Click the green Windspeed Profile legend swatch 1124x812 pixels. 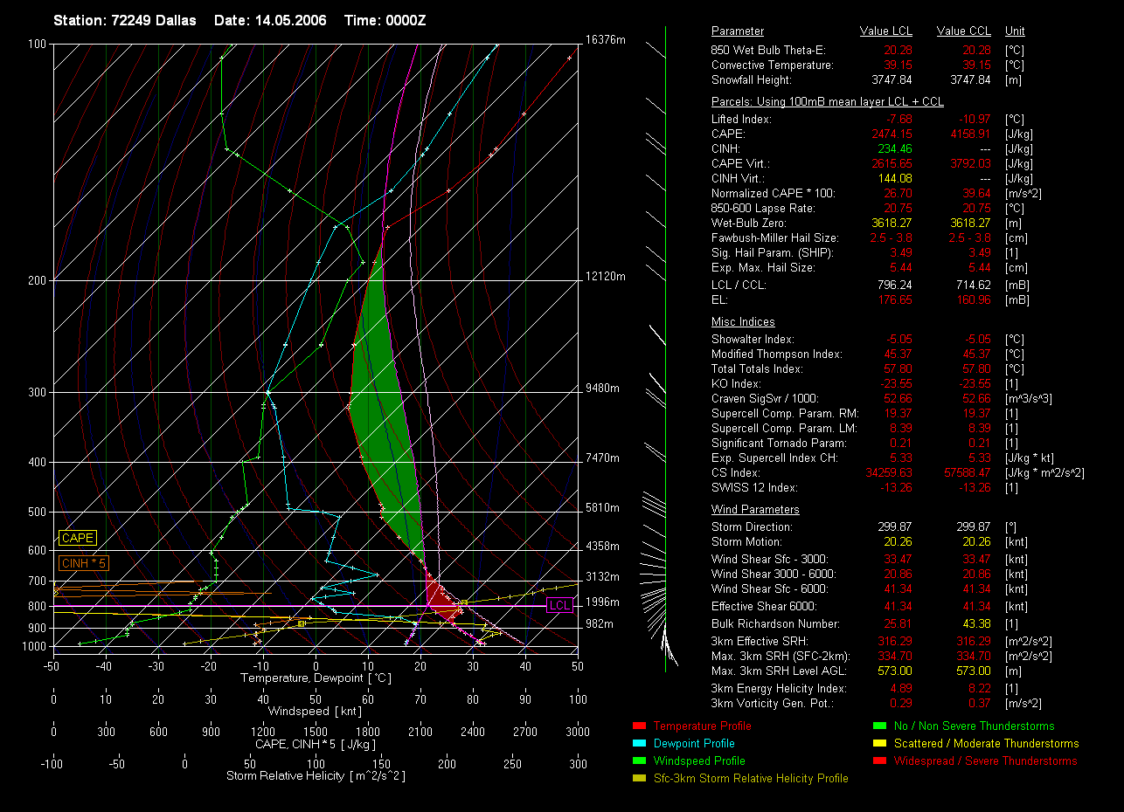[637, 760]
